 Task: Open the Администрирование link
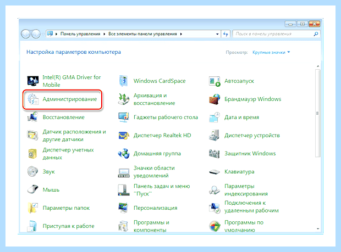point(70,99)
